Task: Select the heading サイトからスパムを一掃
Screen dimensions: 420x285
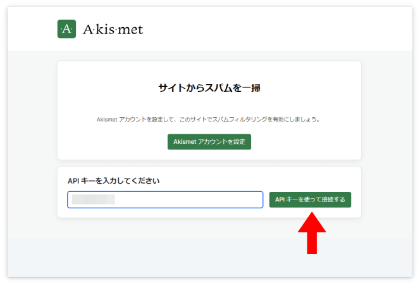Action: (209, 87)
